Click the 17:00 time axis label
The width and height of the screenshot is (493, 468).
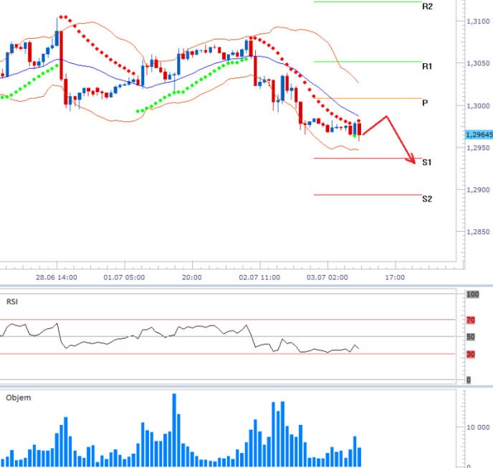395,278
